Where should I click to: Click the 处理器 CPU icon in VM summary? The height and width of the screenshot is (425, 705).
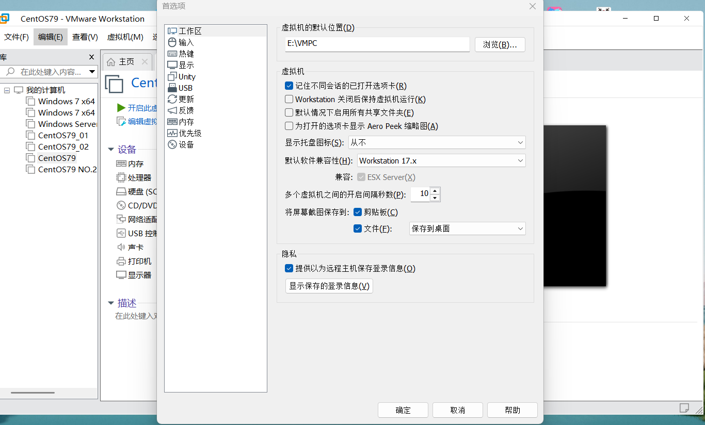(x=121, y=177)
